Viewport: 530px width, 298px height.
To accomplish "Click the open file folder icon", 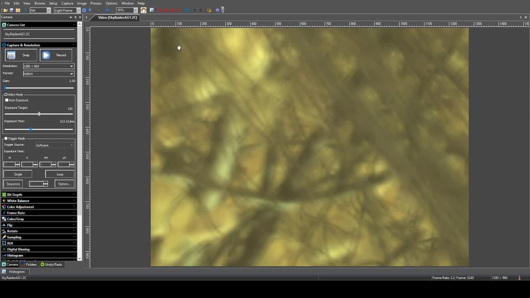I will pos(5,10).
